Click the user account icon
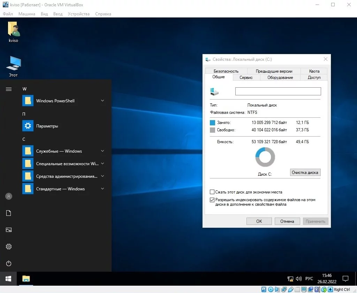 (x=9, y=196)
